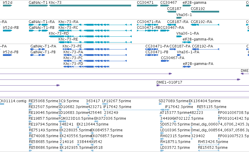Click the Khc-73-PA protein label
The width and height of the screenshot is (249, 152).
click(x=73, y=52)
